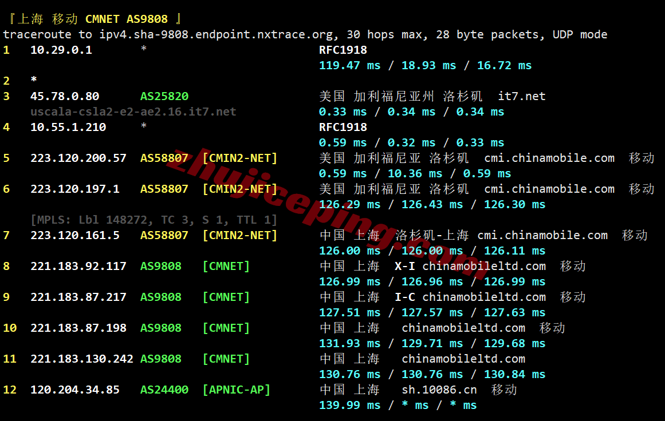Click the [CMIN2-NET] tag on hop 6
This screenshot has width=665, height=421.
pos(239,189)
